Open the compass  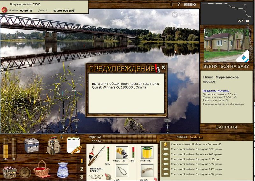pyautogui.click(x=25, y=172)
